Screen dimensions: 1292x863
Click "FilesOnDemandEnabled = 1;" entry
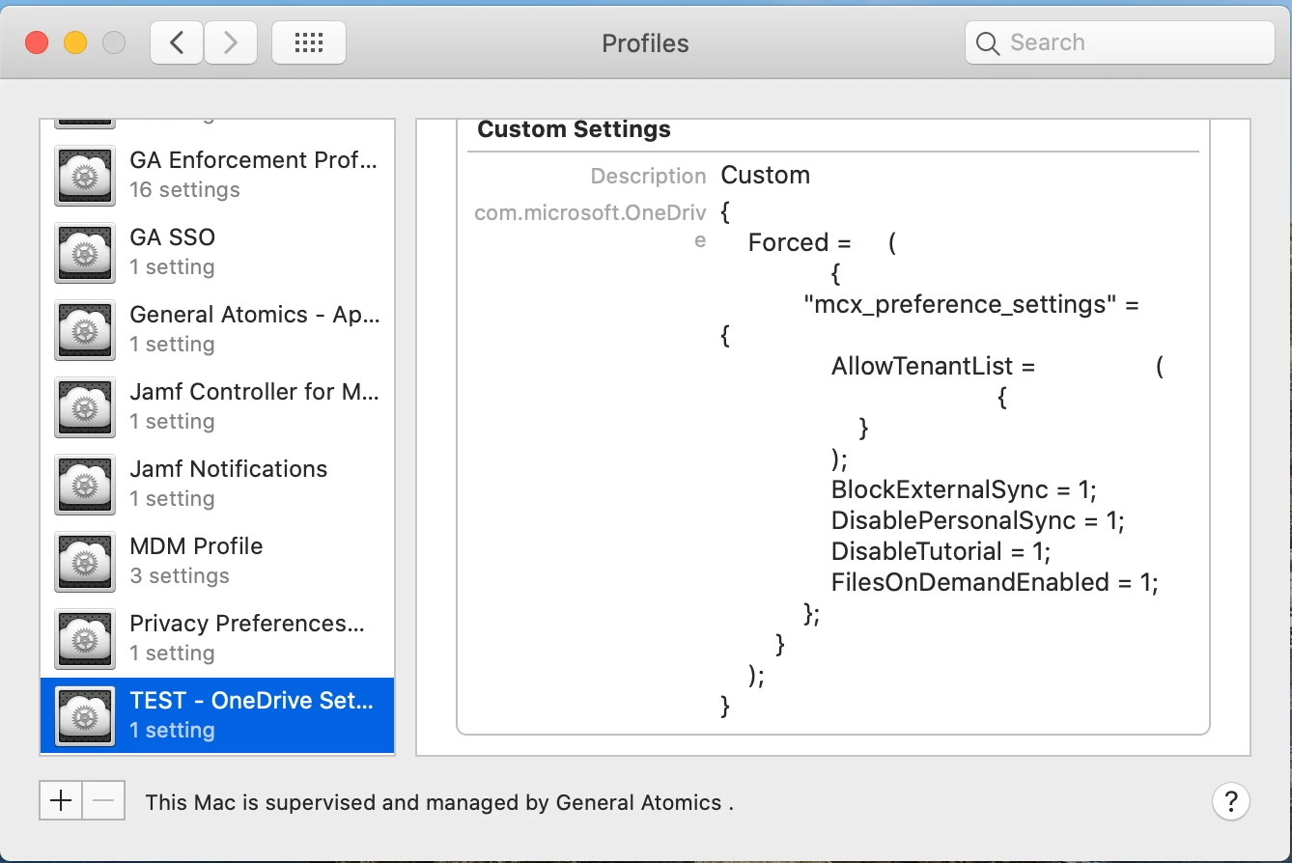(995, 583)
